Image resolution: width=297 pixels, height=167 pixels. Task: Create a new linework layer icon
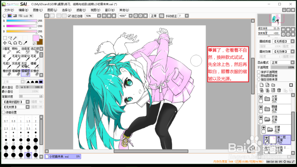click(267, 85)
